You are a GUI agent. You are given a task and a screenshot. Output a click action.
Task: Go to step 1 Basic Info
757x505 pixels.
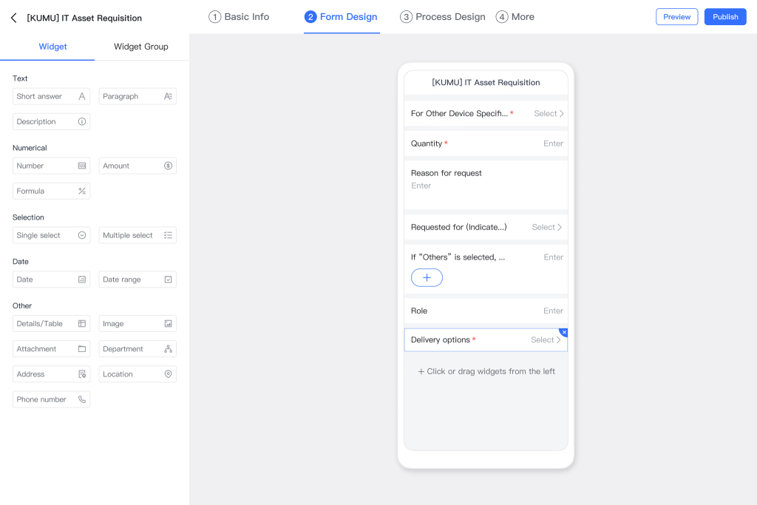(239, 17)
